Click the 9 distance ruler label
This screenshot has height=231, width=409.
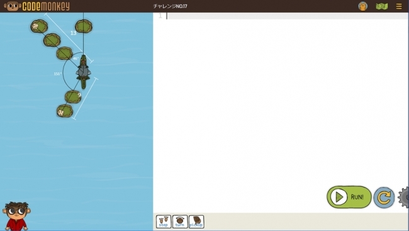click(79, 95)
